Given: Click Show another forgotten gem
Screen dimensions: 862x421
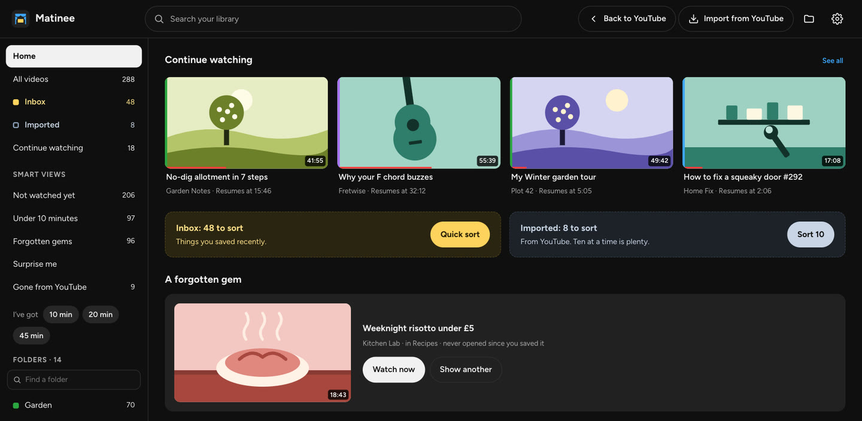Looking at the screenshot, I should [x=466, y=370].
